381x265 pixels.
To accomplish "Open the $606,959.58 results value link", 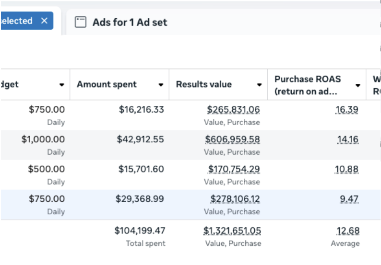I will click(x=232, y=139).
